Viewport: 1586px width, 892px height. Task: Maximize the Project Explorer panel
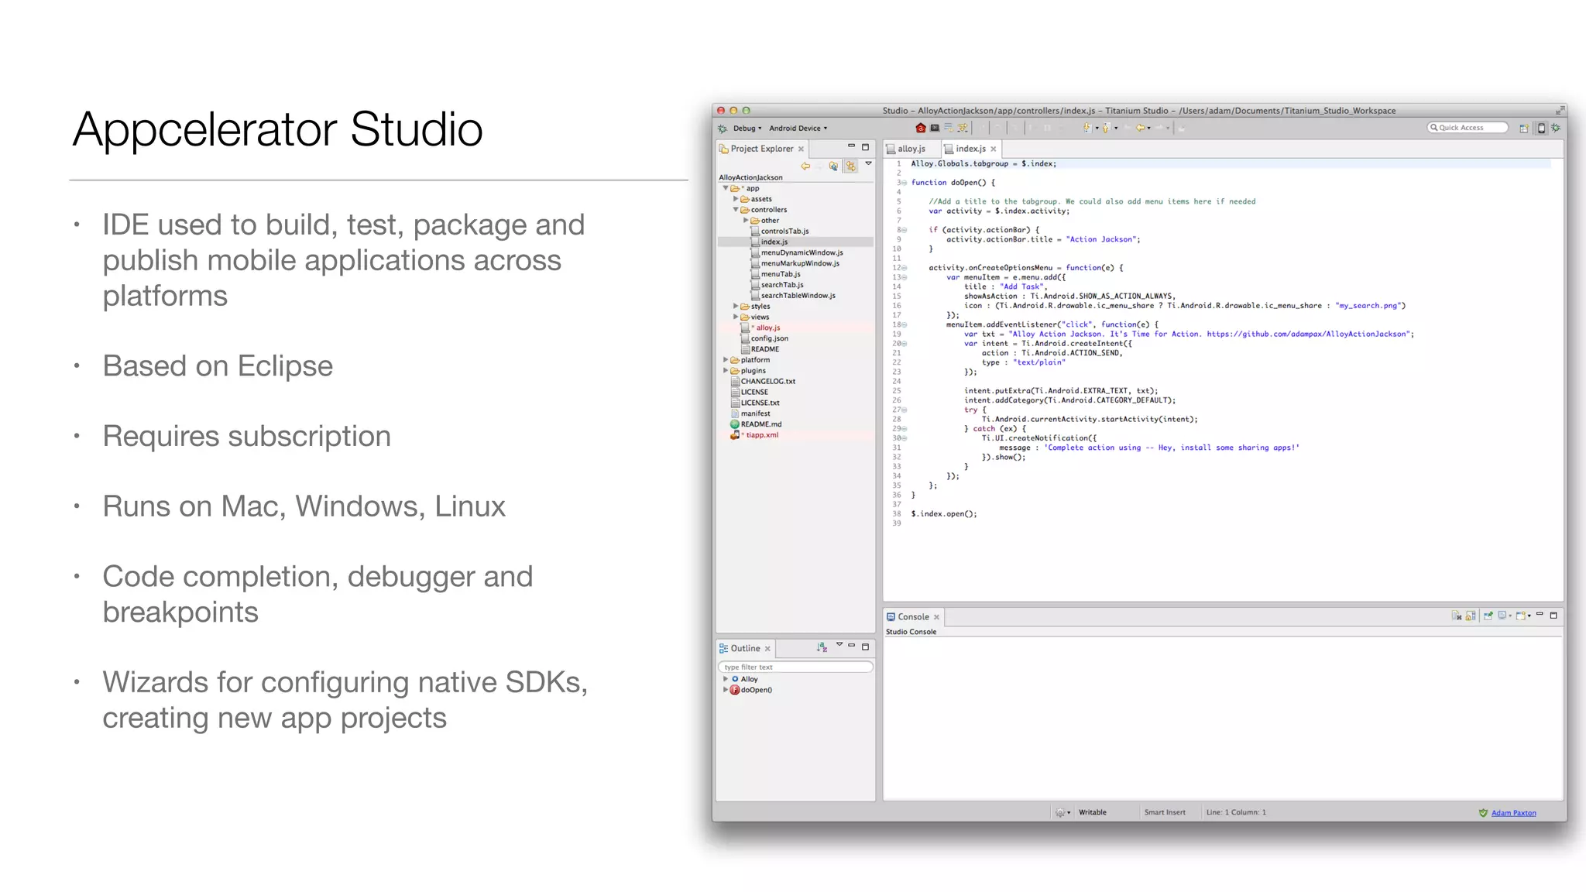pos(865,147)
